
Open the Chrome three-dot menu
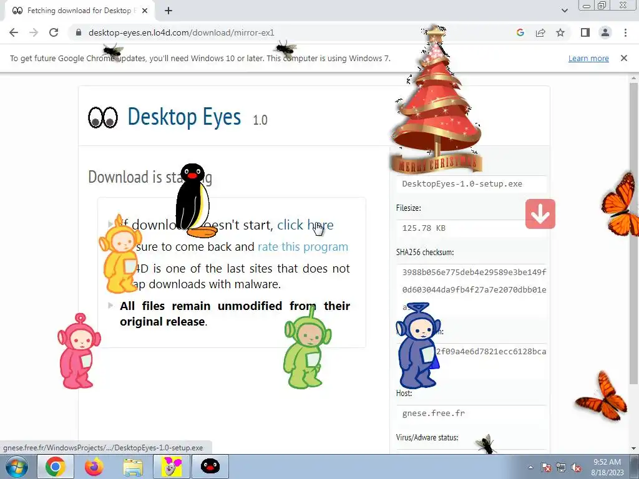625,32
